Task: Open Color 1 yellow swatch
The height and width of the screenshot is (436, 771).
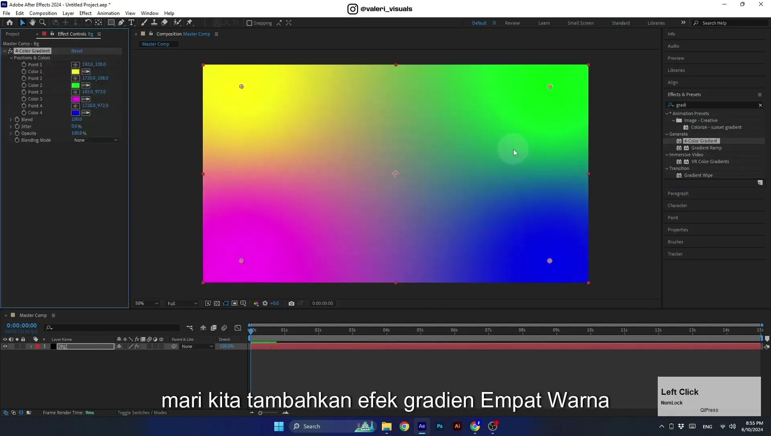Action: coord(75,71)
